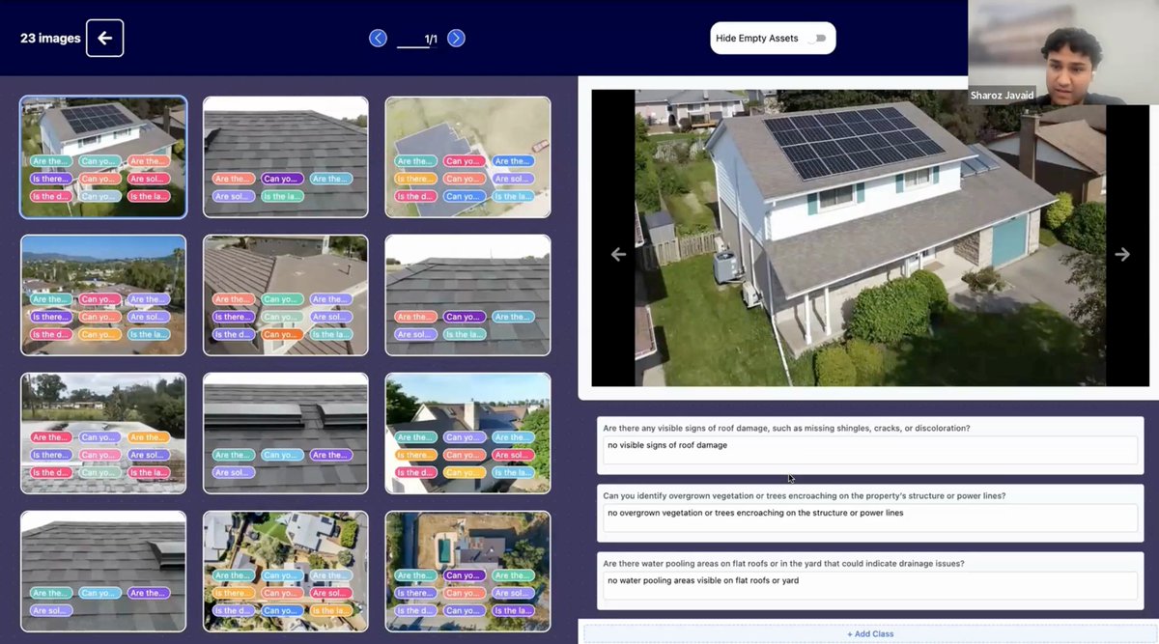Click the back arrow beside "23 images"

pyautogui.click(x=104, y=38)
